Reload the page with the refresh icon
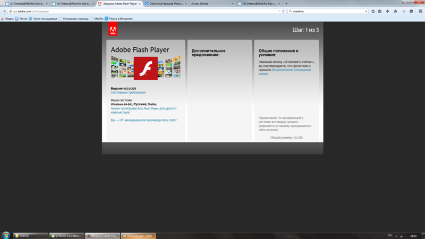 point(284,11)
